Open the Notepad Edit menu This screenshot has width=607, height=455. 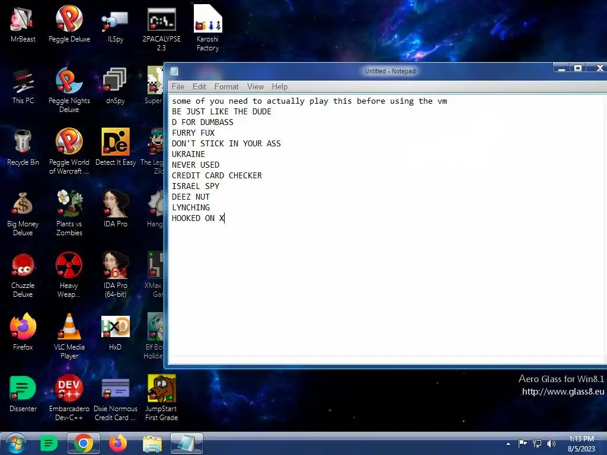(199, 86)
